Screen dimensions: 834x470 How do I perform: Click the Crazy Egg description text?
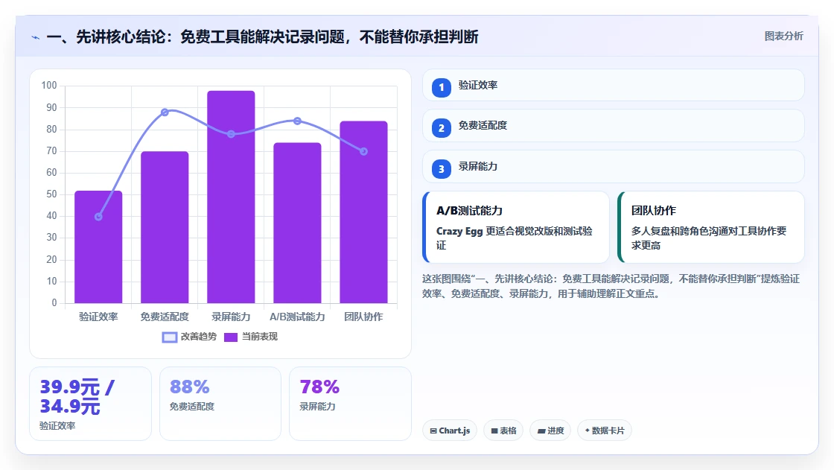click(515, 238)
